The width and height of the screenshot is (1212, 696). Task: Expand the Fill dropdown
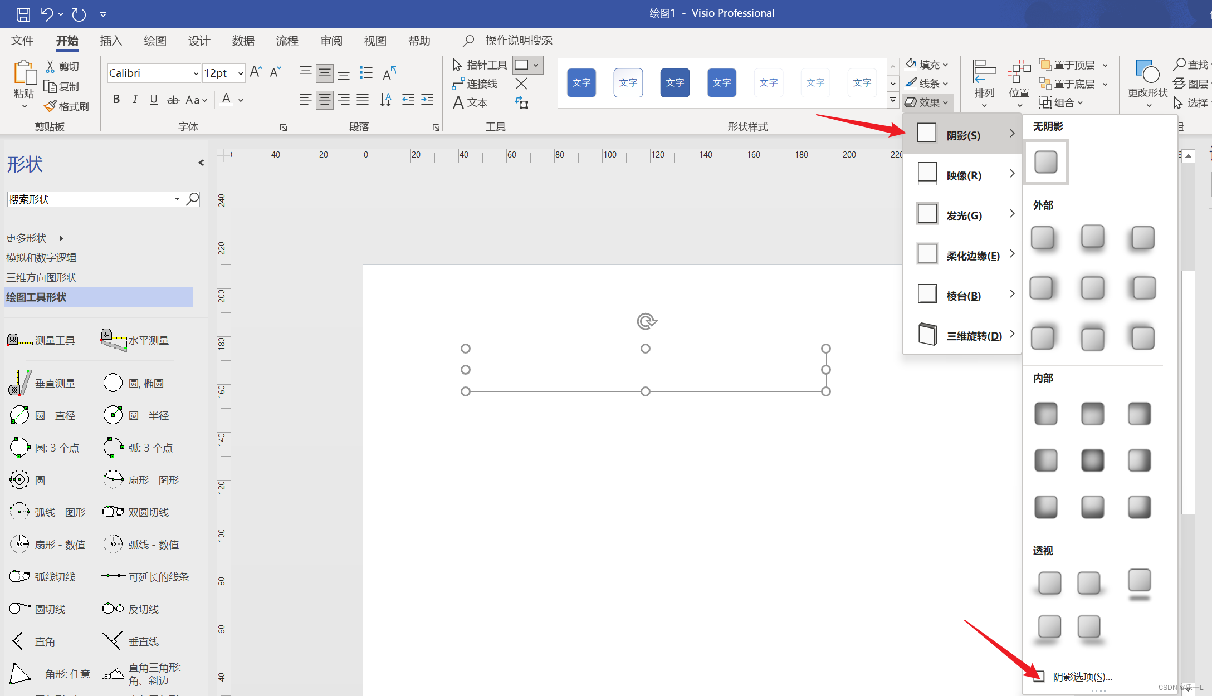point(945,65)
